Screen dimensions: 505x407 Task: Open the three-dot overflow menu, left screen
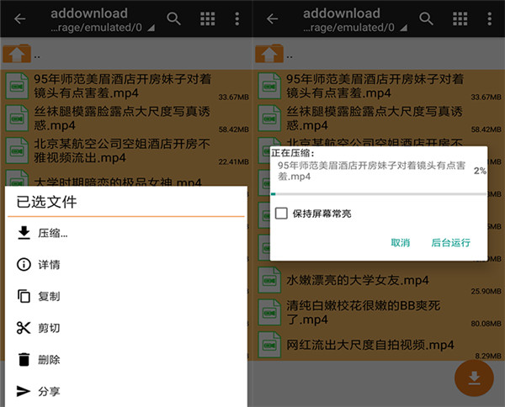[x=237, y=19]
